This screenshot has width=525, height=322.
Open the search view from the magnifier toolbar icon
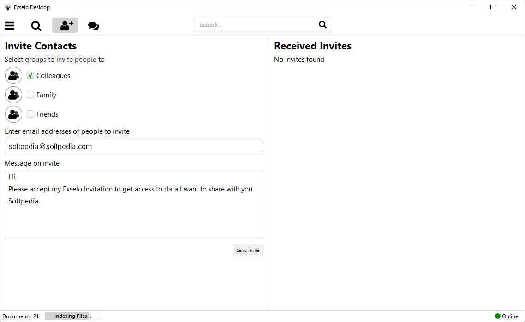[36, 26]
